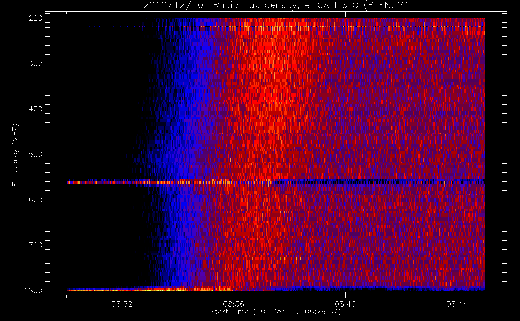Click the 08:40 time tick label
The height and width of the screenshot is (321, 520).
click(x=345, y=304)
